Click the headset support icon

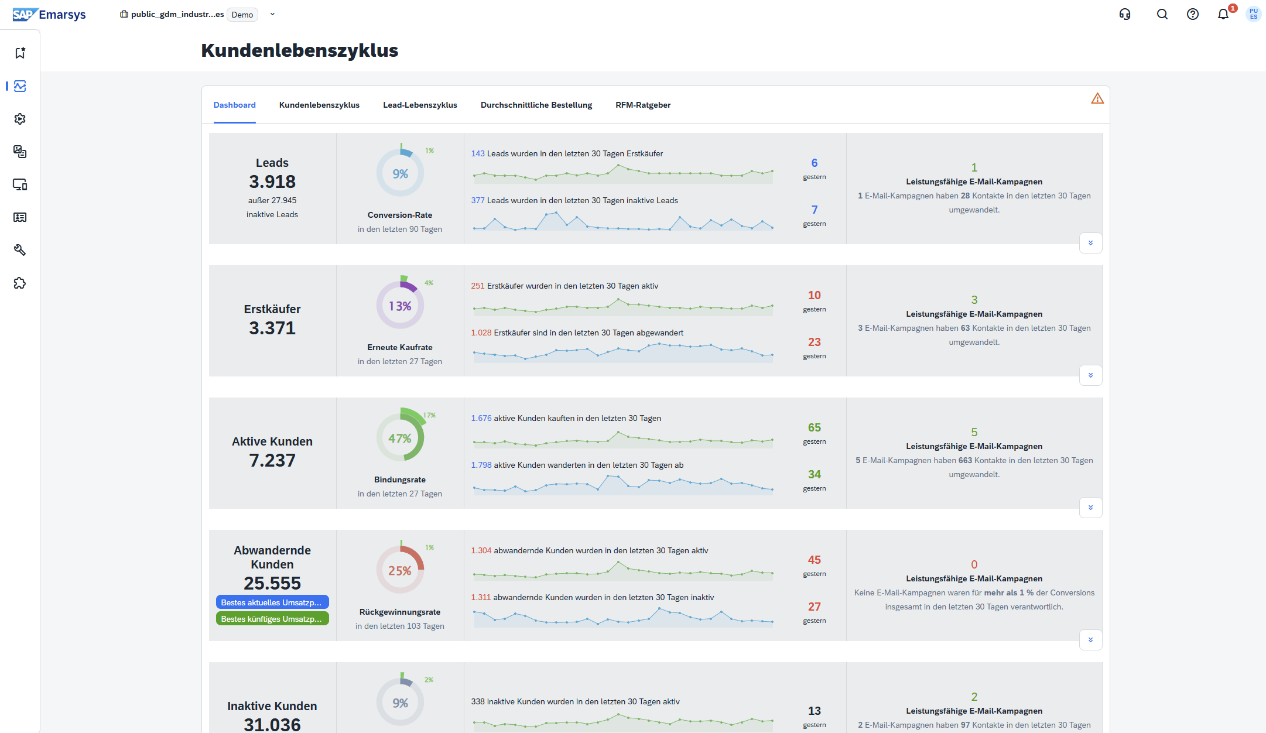click(1125, 14)
